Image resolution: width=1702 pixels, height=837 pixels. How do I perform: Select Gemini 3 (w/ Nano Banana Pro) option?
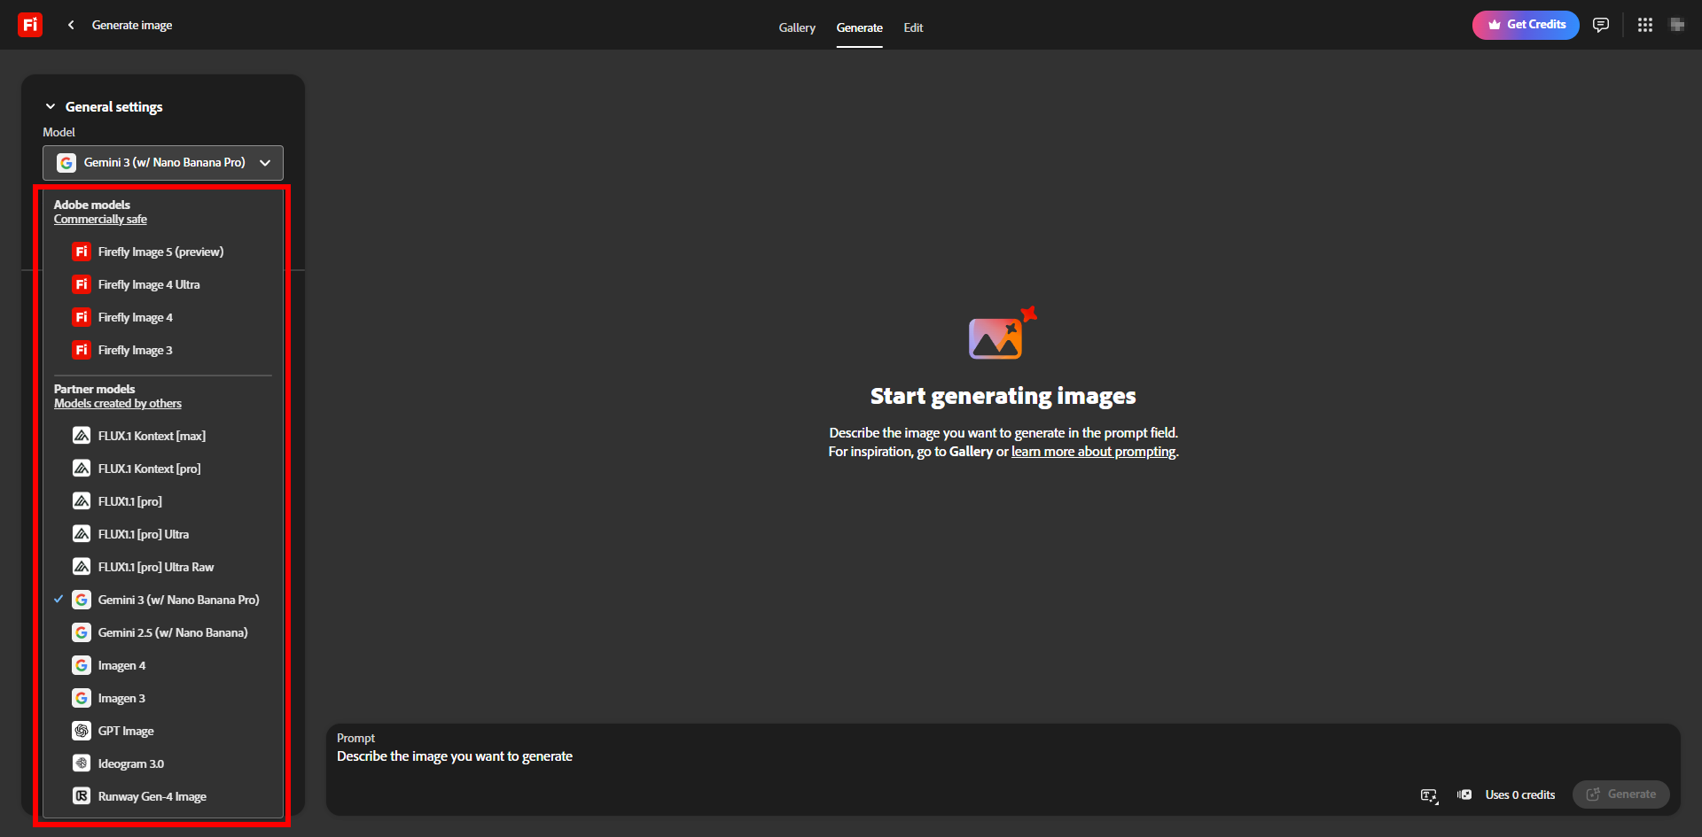178,600
